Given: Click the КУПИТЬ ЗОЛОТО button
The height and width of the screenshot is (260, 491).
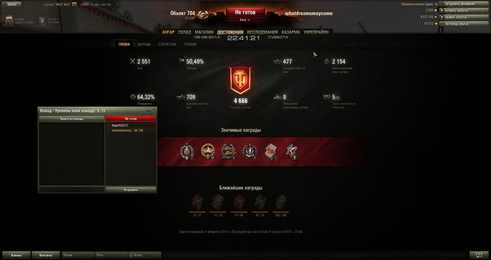Looking at the screenshot, I should tap(464, 10).
